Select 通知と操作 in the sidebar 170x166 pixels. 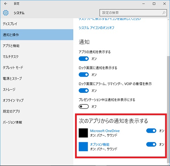(37, 35)
